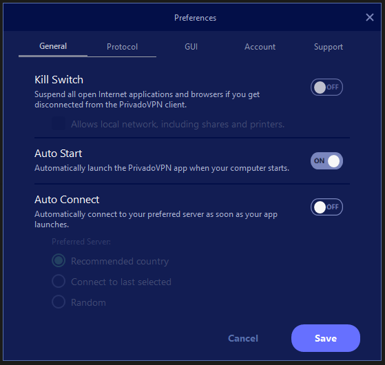The image size is (385, 365).
Task: Turn off the Auto Start toggle
Action: (326, 160)
